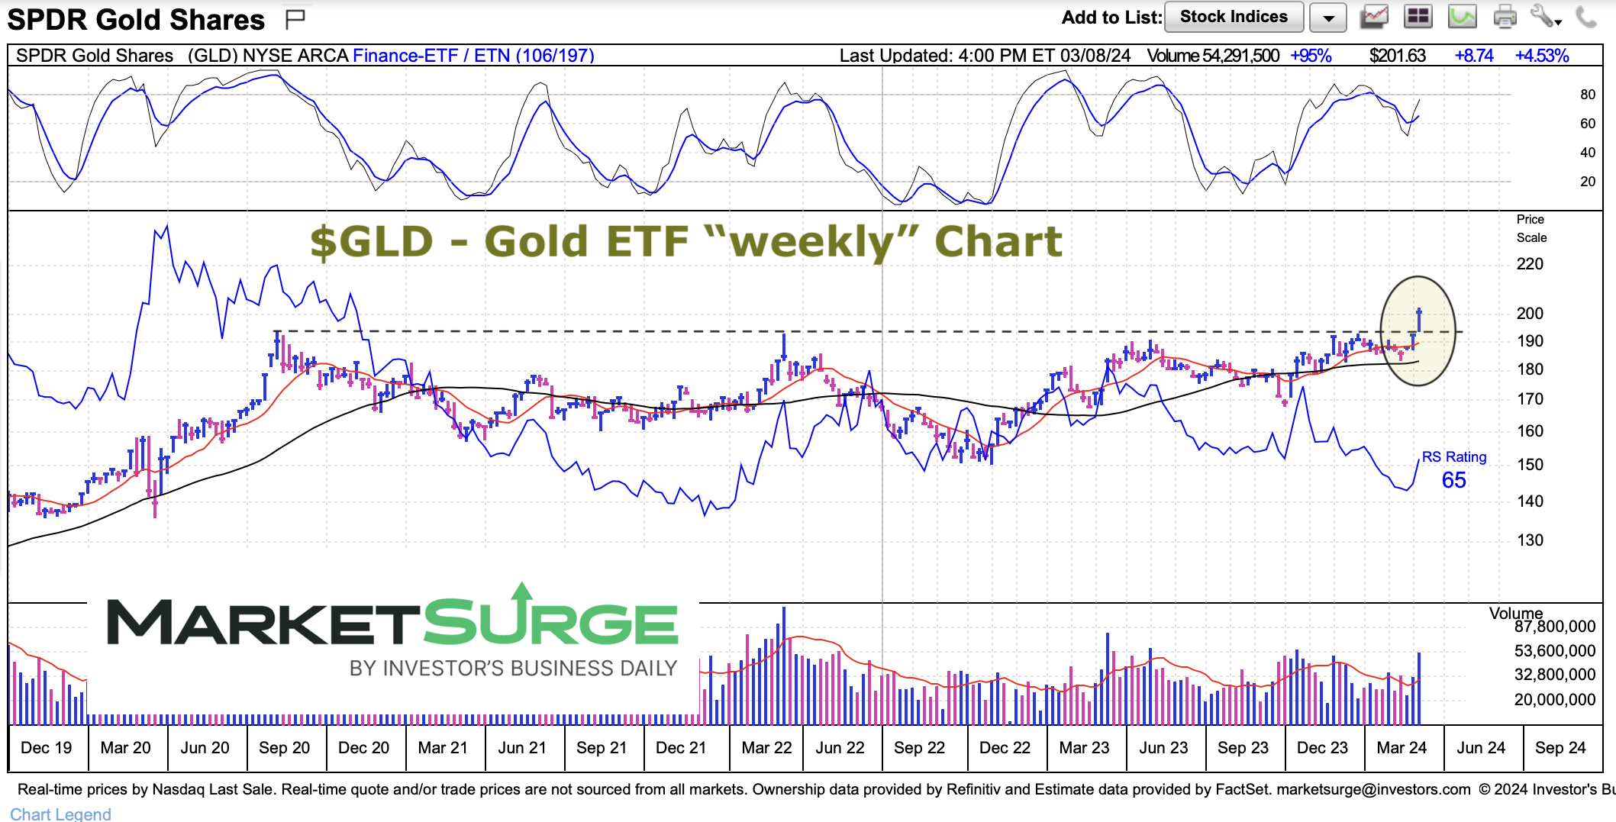Click the 87,800,000 volume scale value
Viewport: 1616px width, 822px height.
(x=1555, y=627)
